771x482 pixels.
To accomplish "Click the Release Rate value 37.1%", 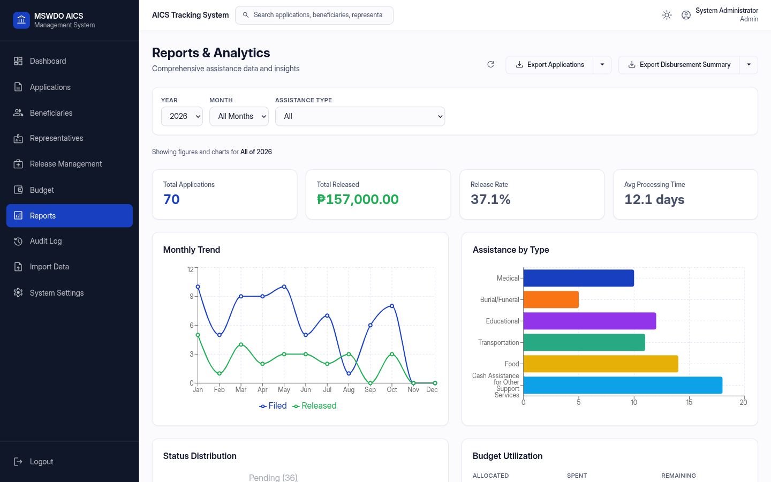I will click(490, 199).
